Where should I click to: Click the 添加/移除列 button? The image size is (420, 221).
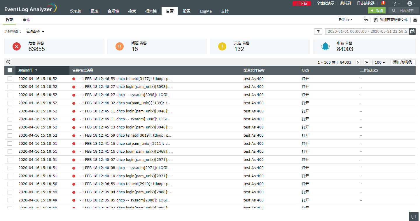(402, 62)
